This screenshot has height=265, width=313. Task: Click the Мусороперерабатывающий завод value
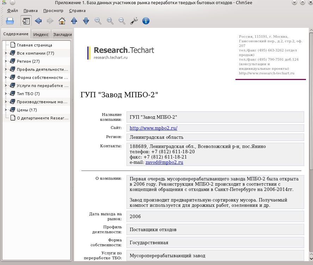coord(167,255)
